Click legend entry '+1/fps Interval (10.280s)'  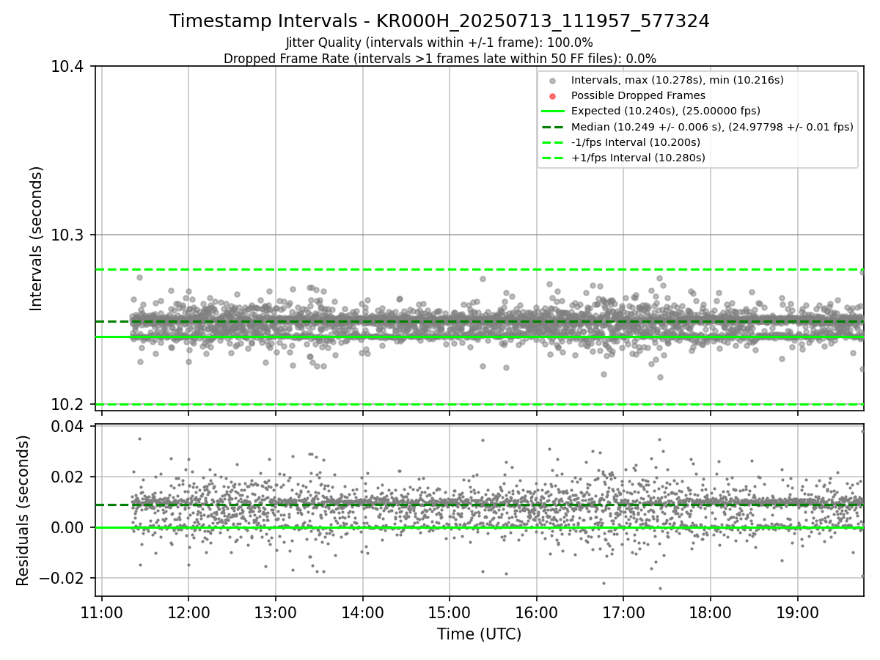point(638,158)
